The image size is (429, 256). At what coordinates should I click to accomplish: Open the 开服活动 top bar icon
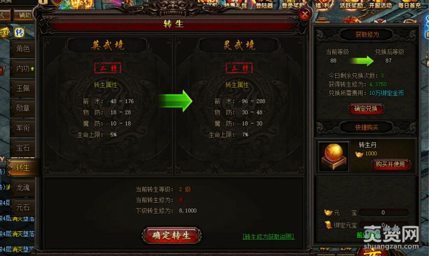click(380, 5)
